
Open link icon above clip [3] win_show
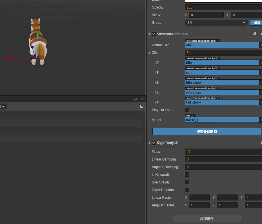click(x=217, y=88)
